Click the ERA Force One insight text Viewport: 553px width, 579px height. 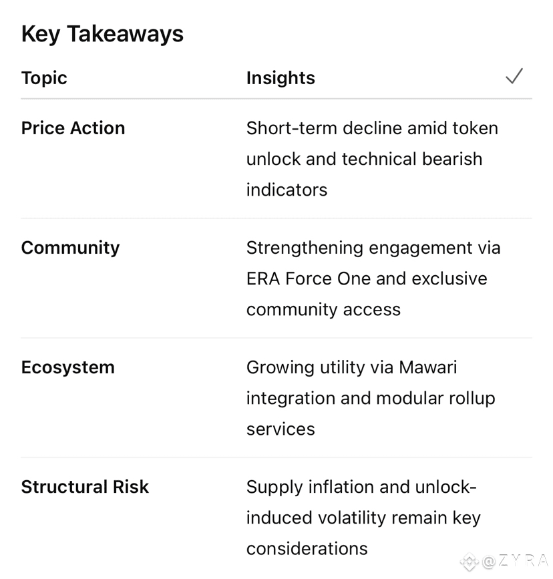[x=373, y=278]
